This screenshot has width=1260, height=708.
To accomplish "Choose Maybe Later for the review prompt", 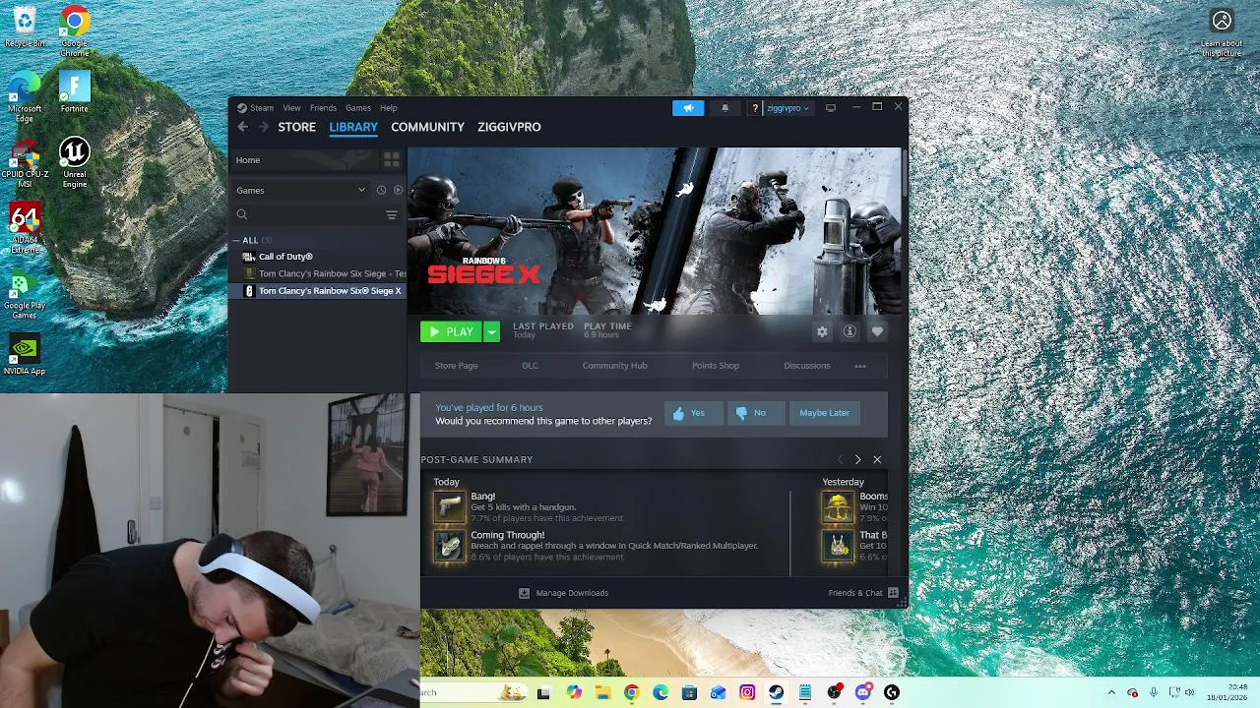I will (x=824, y=413).
